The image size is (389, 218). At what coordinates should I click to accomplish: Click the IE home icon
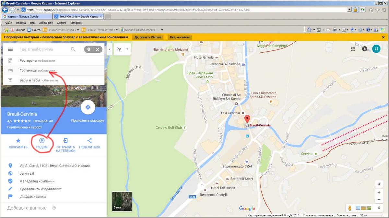click(371, 10)
